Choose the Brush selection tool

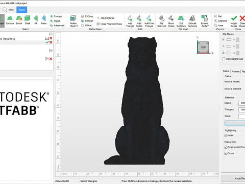tap(19, 20)
